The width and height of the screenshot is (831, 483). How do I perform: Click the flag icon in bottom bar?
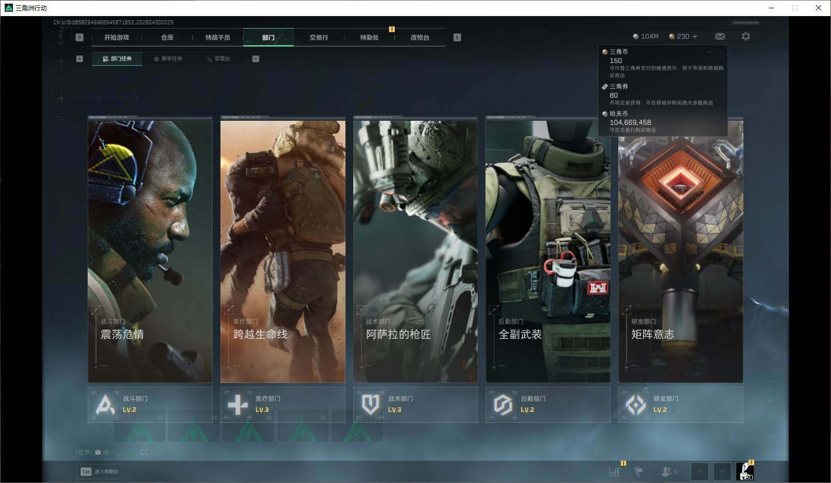click(639, 472)
